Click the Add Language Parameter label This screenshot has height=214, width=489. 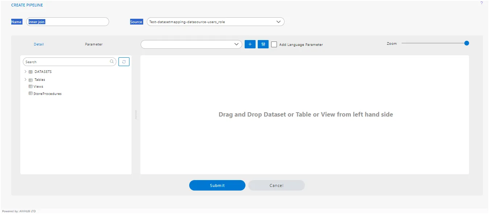[301, 45]
